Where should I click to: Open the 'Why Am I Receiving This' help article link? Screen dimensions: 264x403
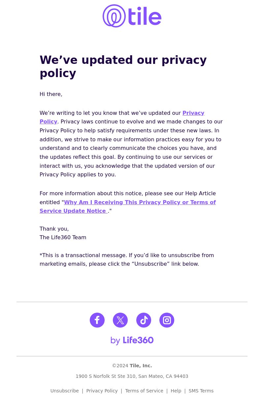point(128,206)
